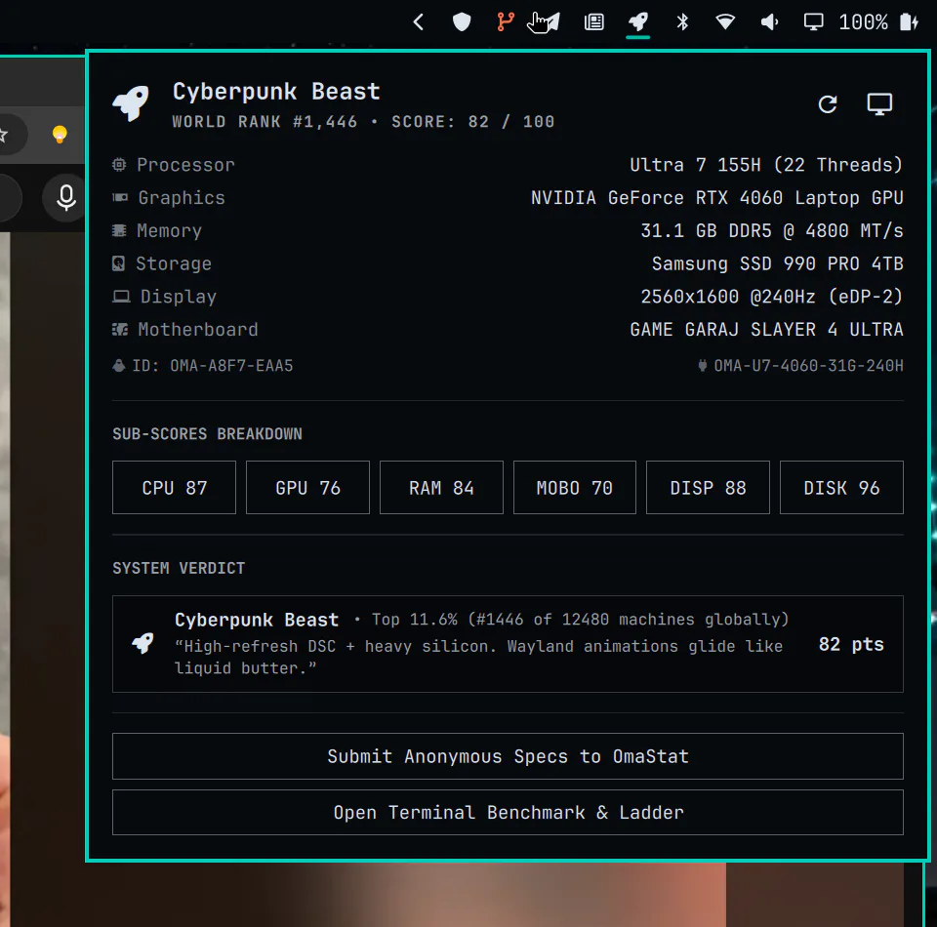Click the display icon in system tray

coord(813,22)
